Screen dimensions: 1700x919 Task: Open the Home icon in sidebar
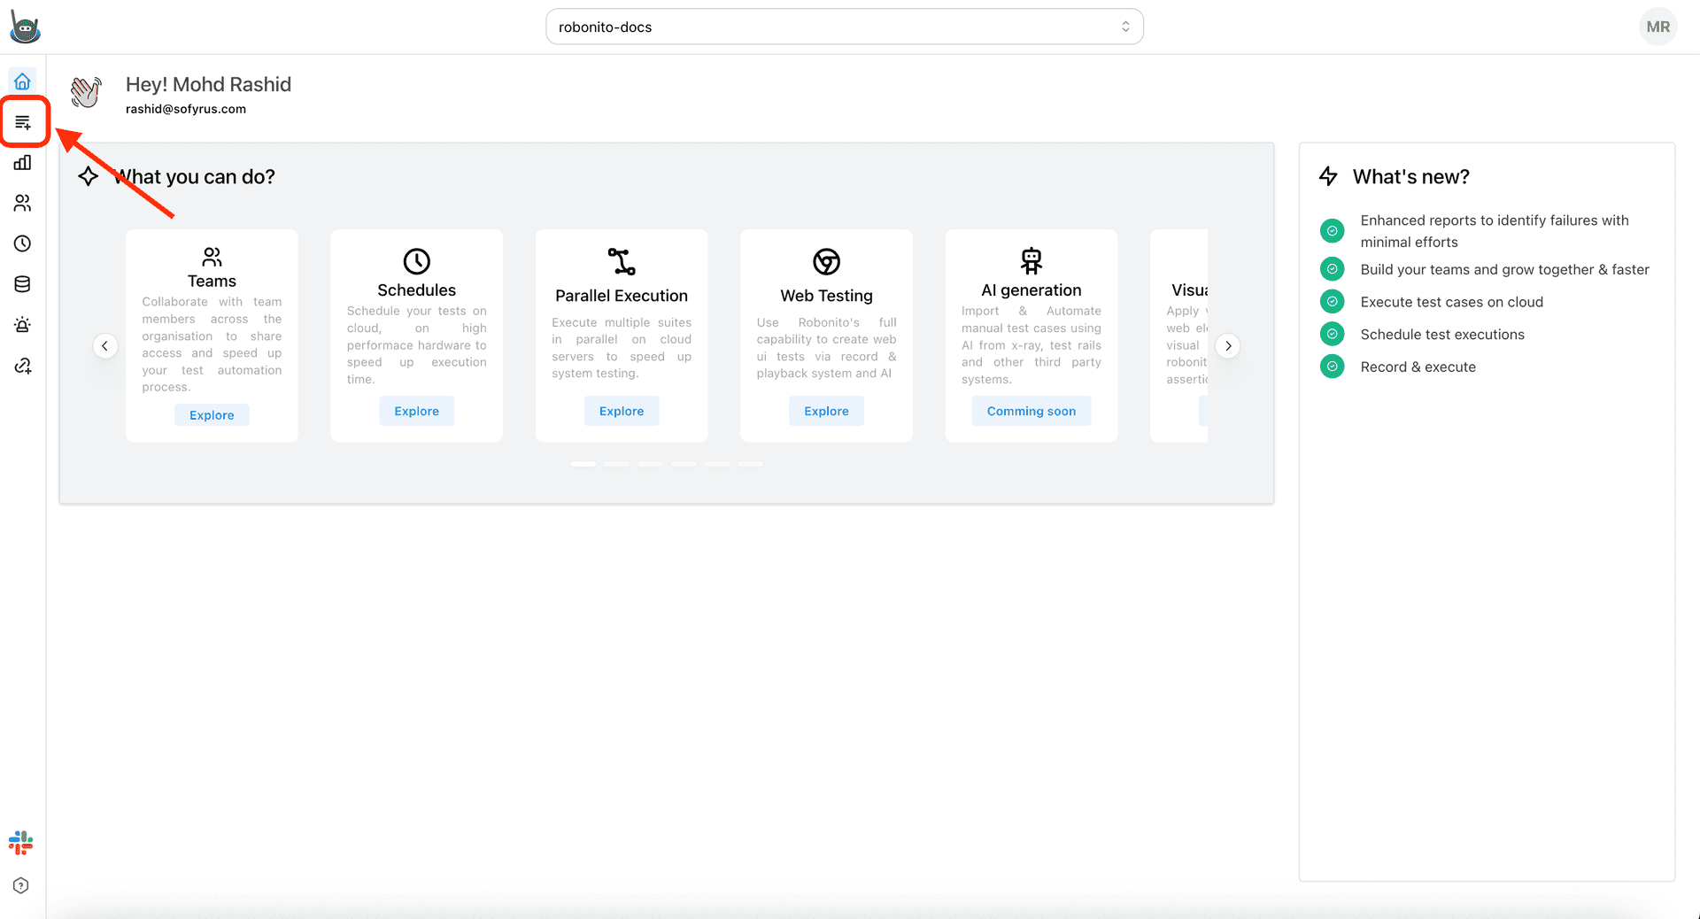(22, 81)
